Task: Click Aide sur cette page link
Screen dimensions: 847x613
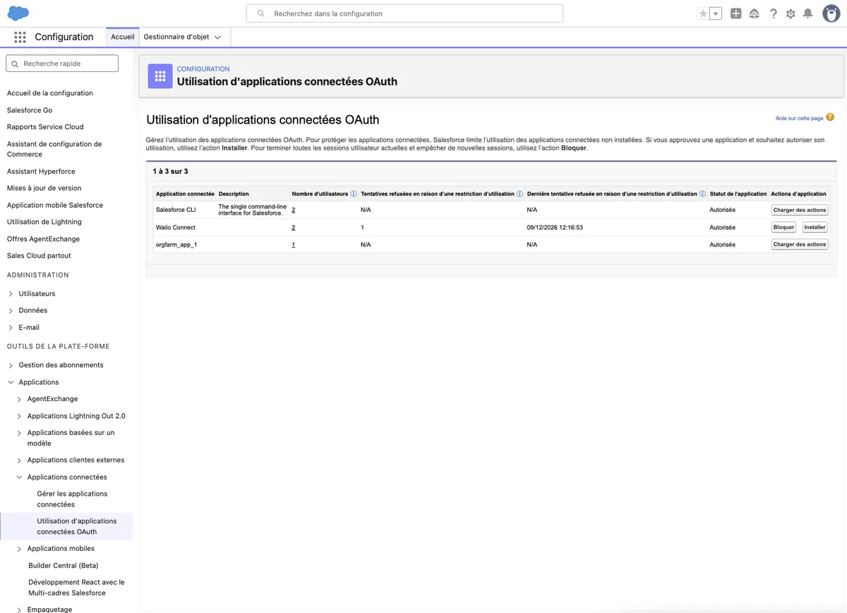Action: pyautogui.click(x=799, y=119)
